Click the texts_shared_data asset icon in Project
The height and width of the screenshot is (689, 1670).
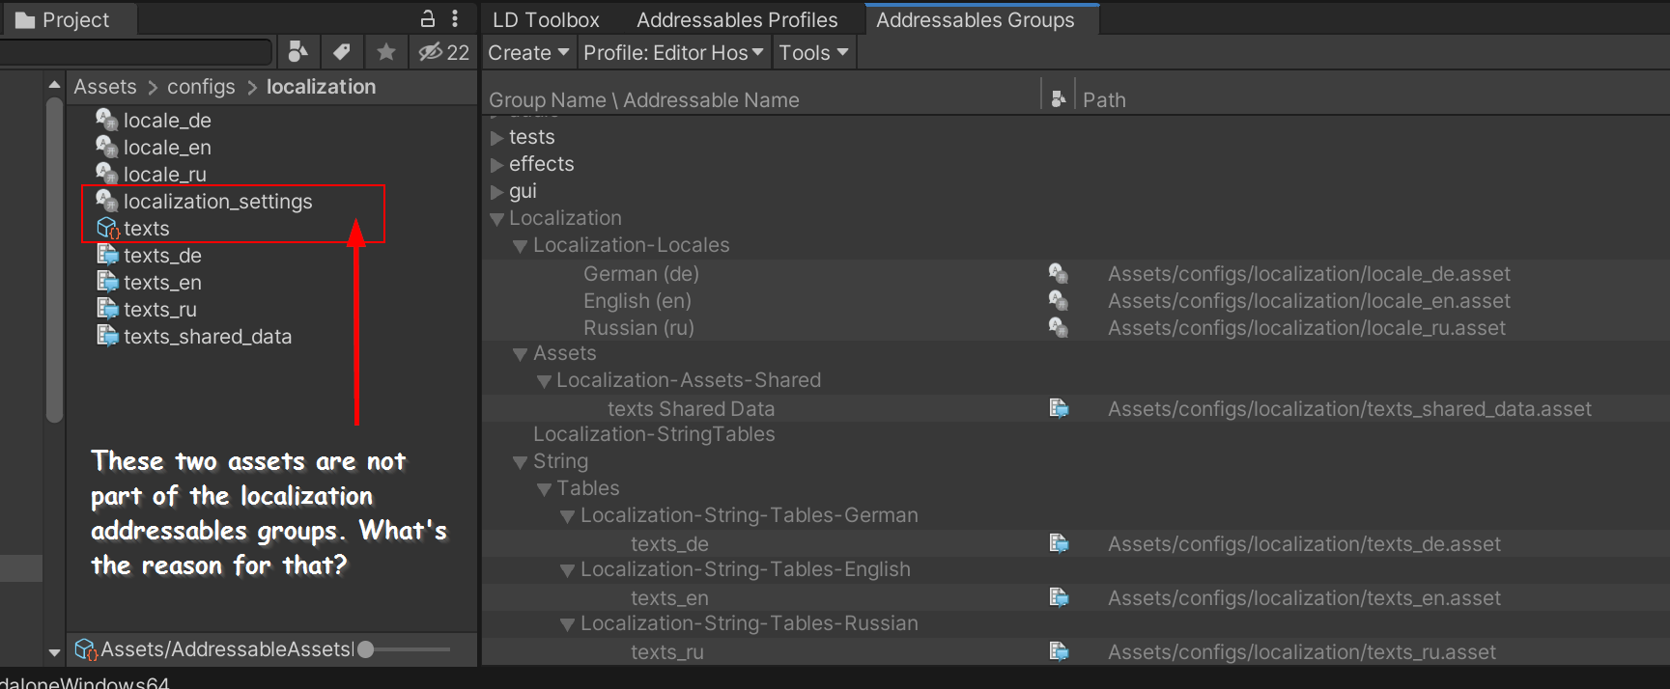(107, 336)
